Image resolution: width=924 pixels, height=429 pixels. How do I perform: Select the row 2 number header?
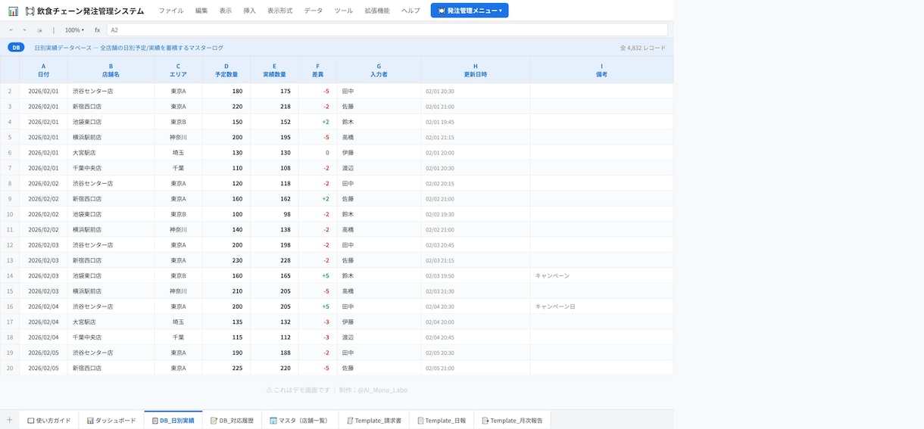point(10,91)
